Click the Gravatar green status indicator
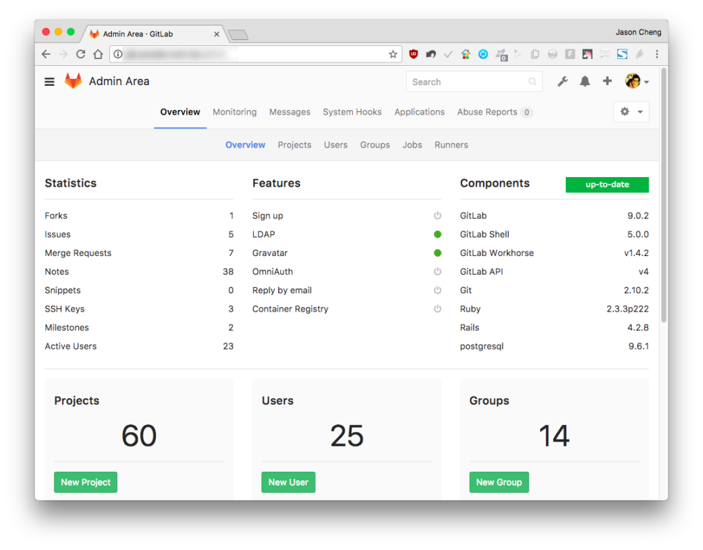 pyautogui.click(x=437, y=253)
